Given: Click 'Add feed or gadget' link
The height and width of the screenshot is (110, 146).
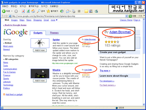Looking at the screenshot, I should (x=14, y=94).
